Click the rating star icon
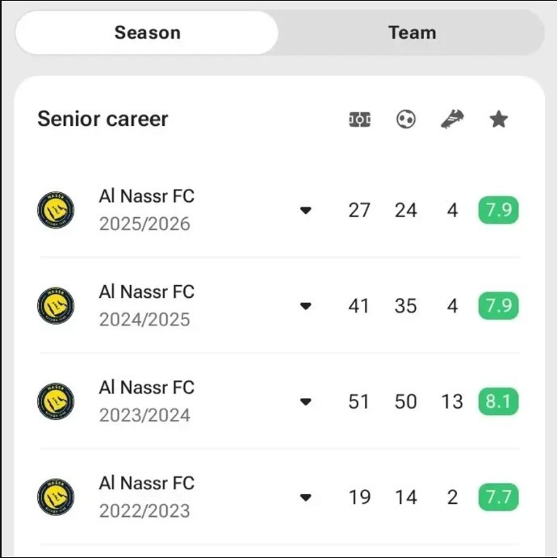The height and width of the screenshot is (558, 557). (498, 120)
